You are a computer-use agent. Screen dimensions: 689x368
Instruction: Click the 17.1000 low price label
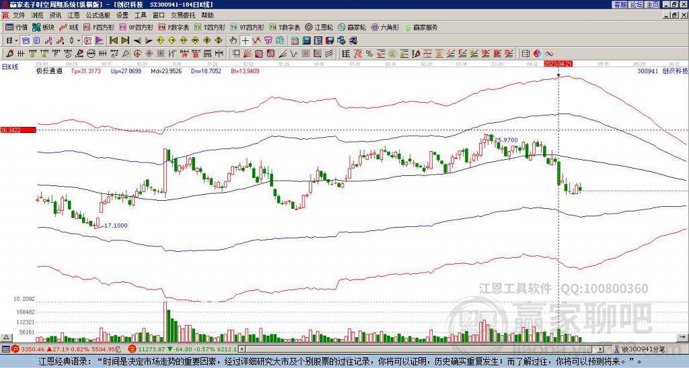point(116,226)
